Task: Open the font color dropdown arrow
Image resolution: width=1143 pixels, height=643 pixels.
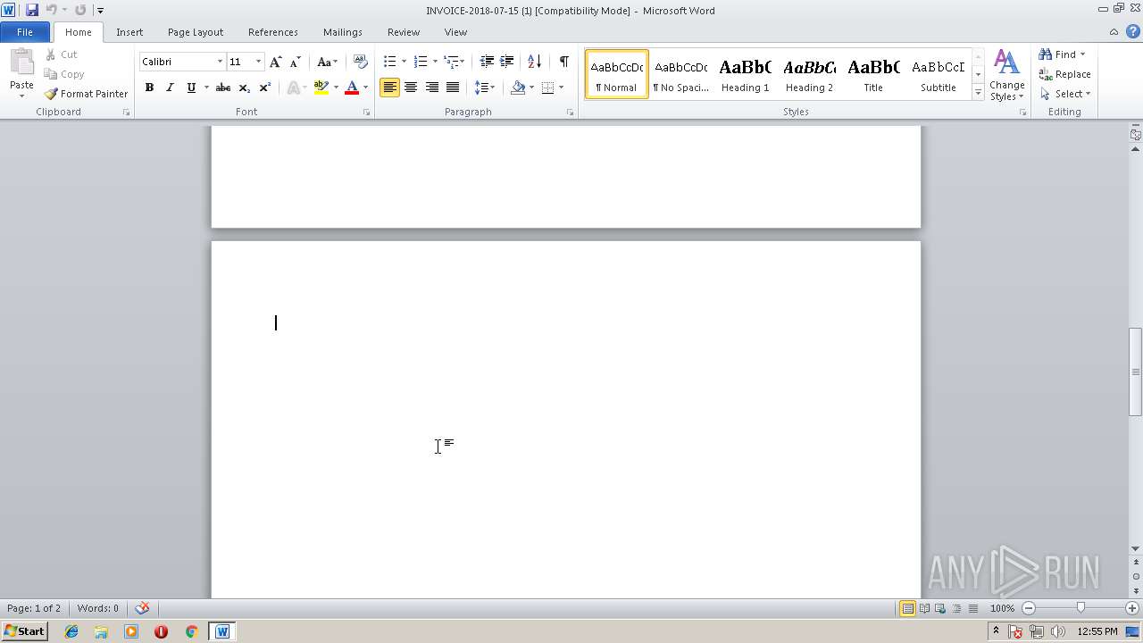Action: pyautogui.click(x=365, y=88)
